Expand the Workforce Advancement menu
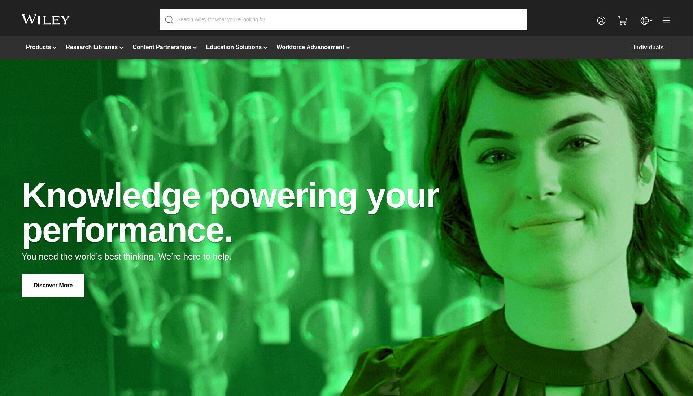Screen dimensions: 693x396 point(313,47)
